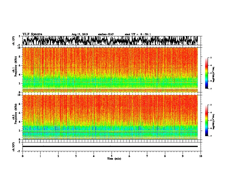Click the "6" kHz tick of ch.2 spectrogram
Viewport: 226px width, 175px height.
tap(20, 113)
